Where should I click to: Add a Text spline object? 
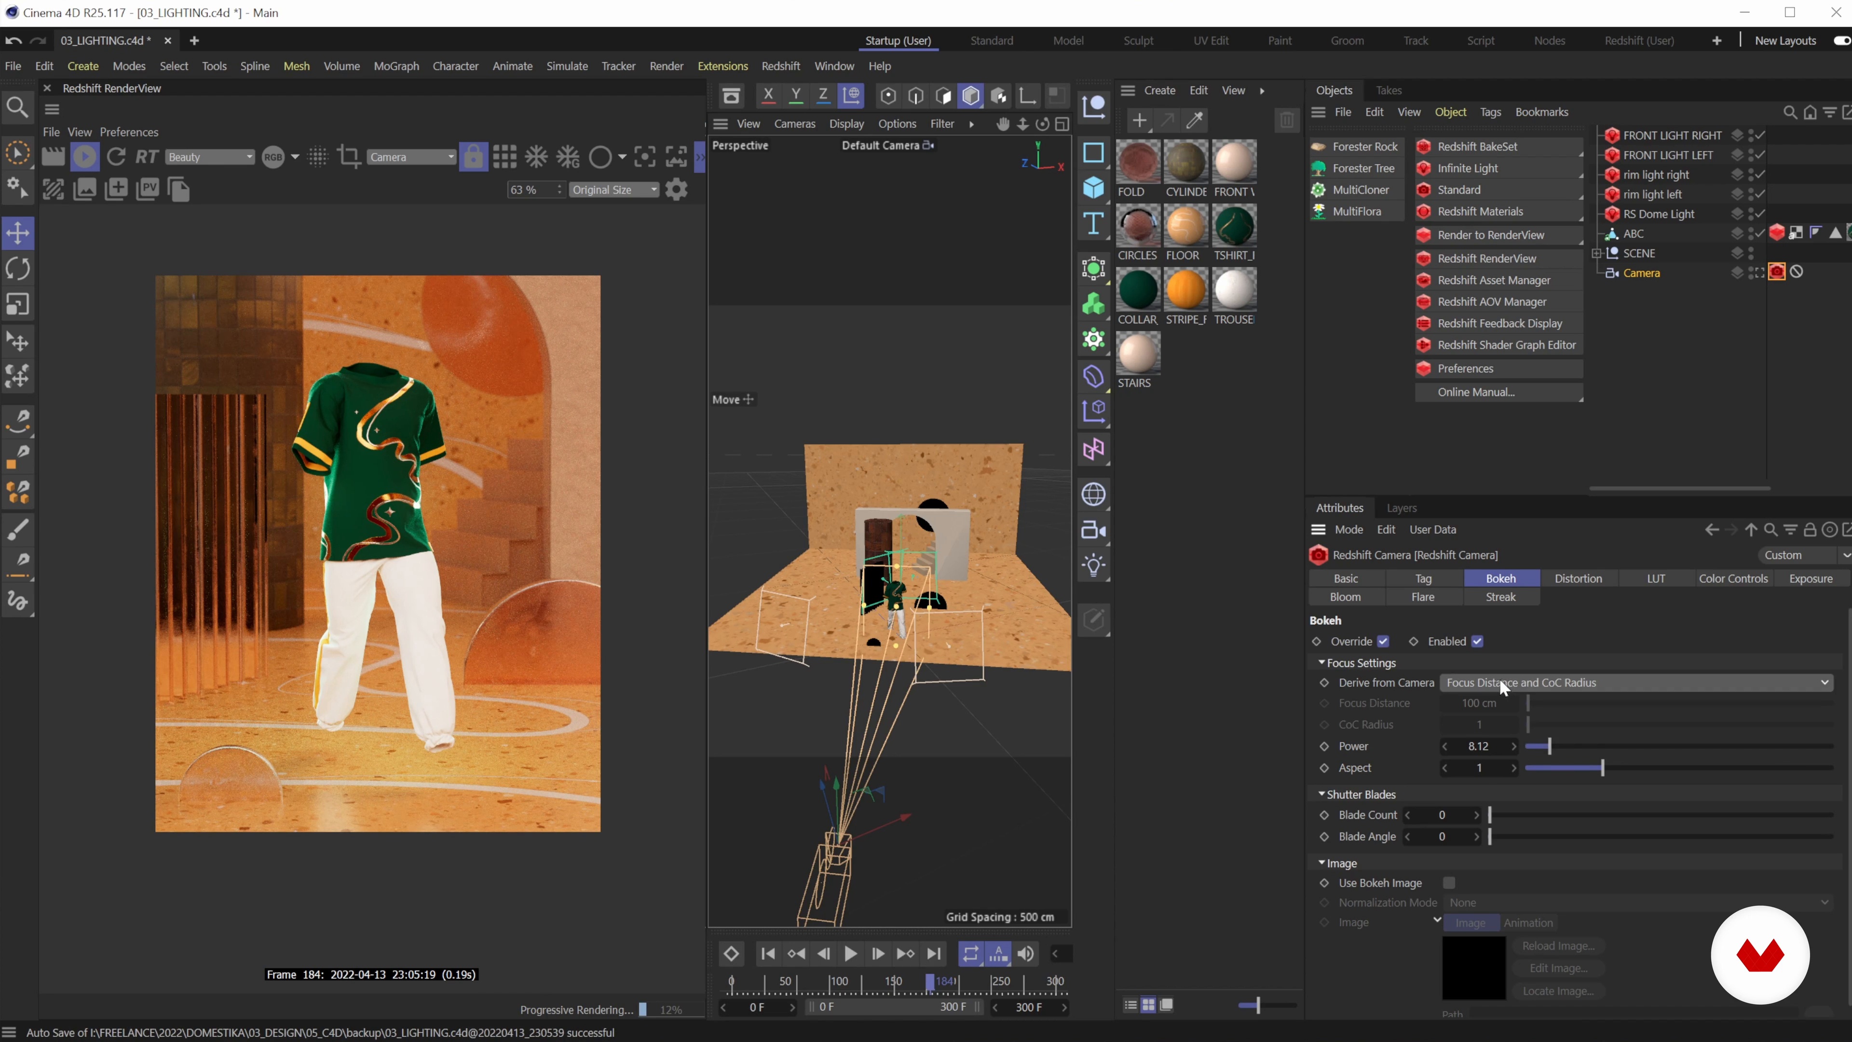pyautogui.click(x=1093, y=224)
